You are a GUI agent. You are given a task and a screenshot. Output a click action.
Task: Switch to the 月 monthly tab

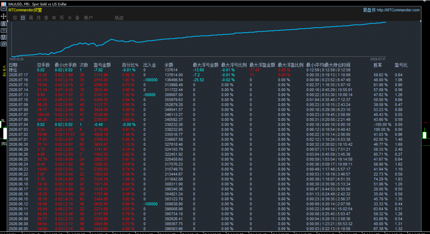pyautogui.click(x=38, y=18)
